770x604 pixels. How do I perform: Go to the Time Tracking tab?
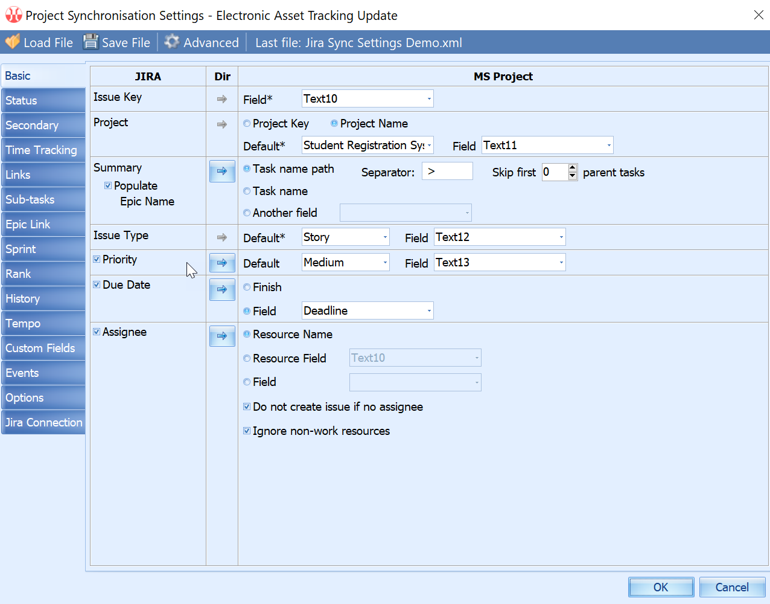pos(43,150)
